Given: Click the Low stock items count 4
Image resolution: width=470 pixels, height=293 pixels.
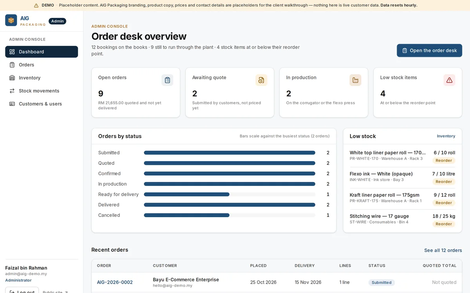Looking at the screenshot, I should click(383, 94).
